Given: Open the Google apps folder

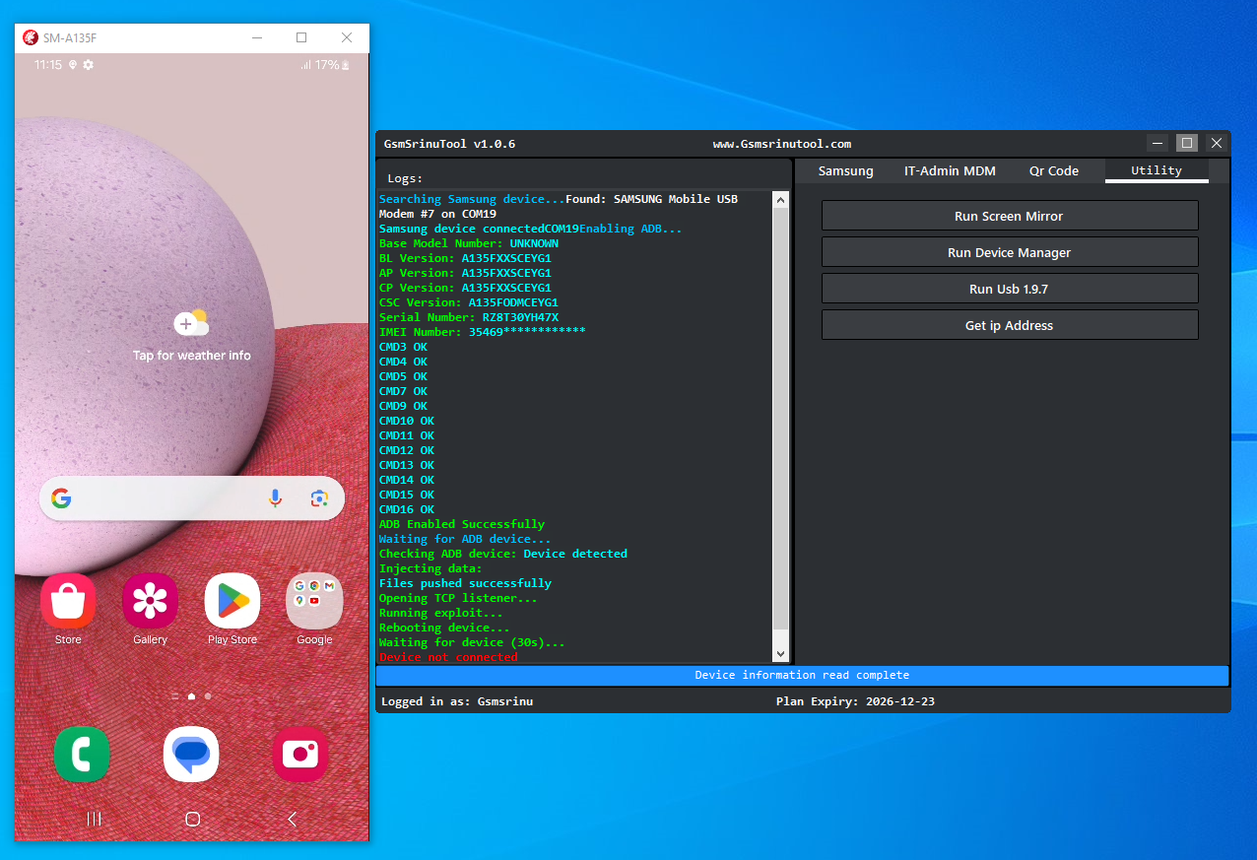Looking at the screenshot, I should [x=314, y=601].
